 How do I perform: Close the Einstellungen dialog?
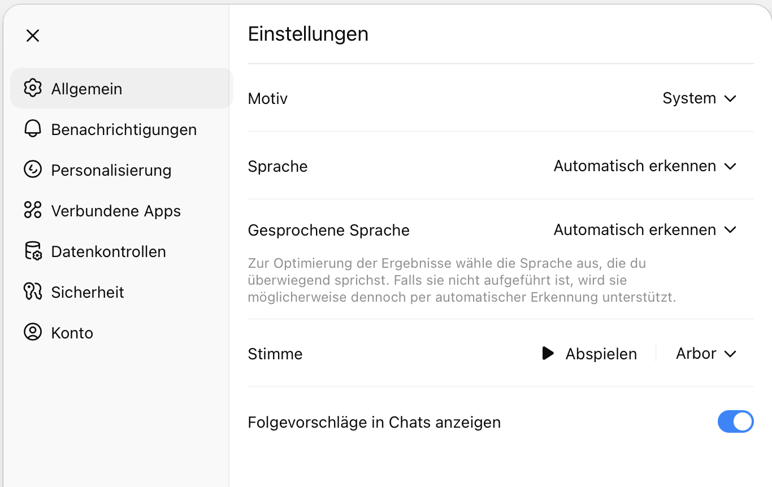pyautogui.click(x=33, y=36)
